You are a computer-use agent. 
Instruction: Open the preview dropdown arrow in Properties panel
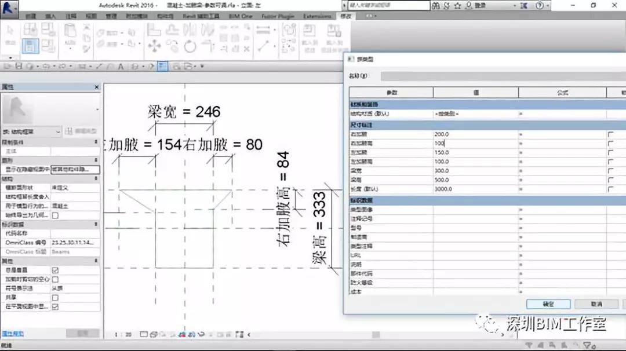pyautogui.click(x=97, y=109)
